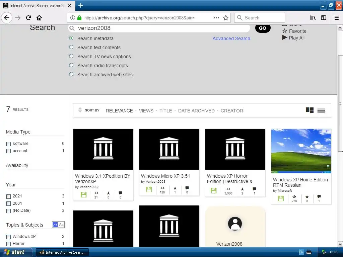The image size is (343, 257).
Task: Toggle sort direction arrows next to SORT BY
Action: coord(80,110)
